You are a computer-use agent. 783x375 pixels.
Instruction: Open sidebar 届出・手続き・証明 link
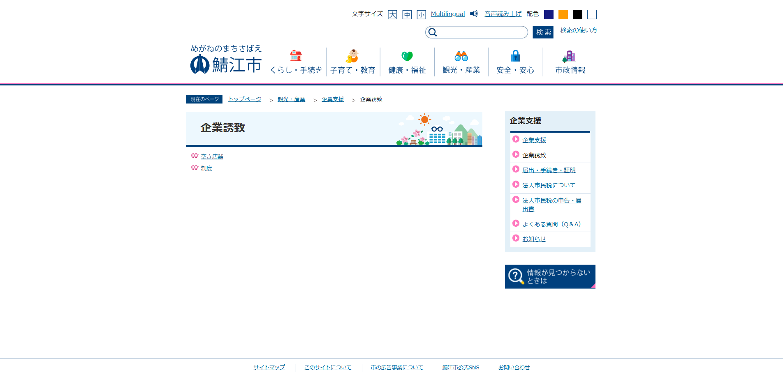(549, 170)
